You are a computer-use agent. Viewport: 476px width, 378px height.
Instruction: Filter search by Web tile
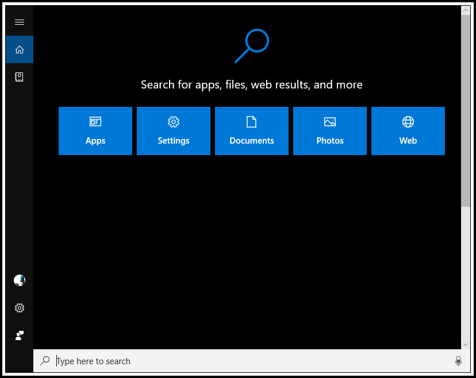pos(408,131)
